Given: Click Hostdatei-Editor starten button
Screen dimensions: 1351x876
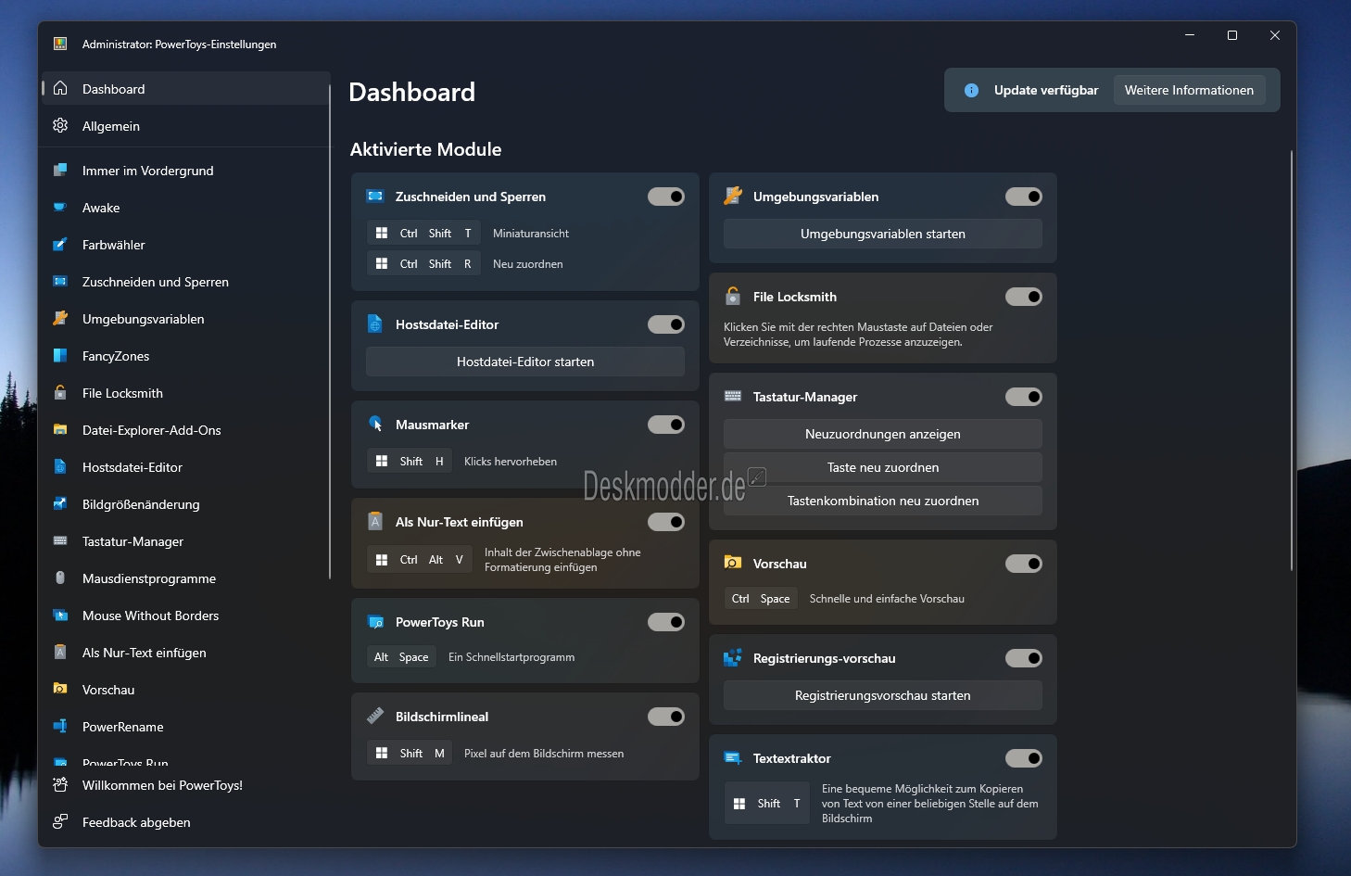Looking at the screenshot, I should 525,362.
